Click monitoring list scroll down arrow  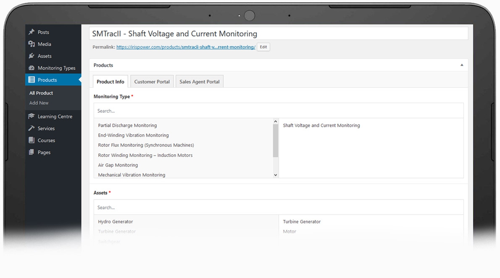[x=276, y=175]
